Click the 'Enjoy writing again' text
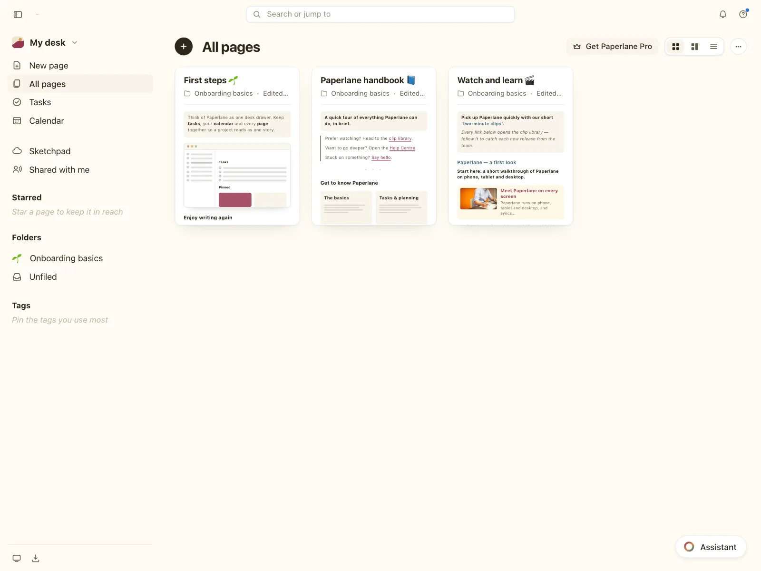Image resolution: width=761 pixels, height=571 pixels. click(208, 218)
